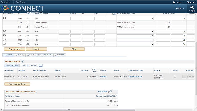Viewport: 197px width, 111px height.
Task: Click lookup magnifier in Sat 6/25 row
Action: [184, 31]
